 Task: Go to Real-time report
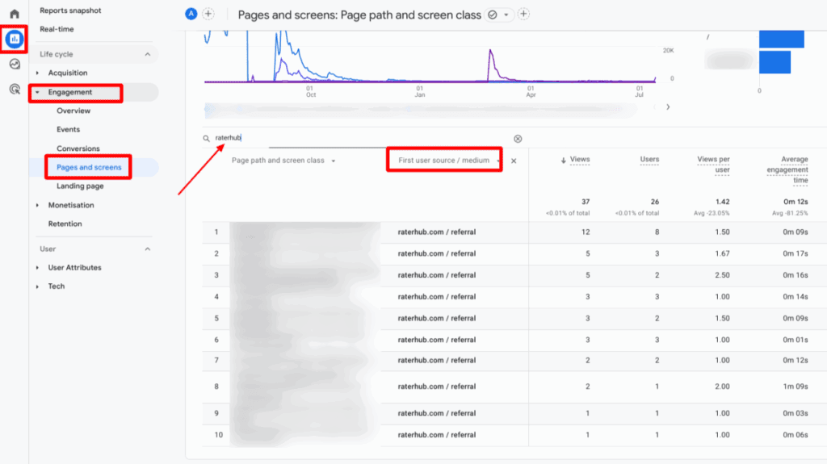[57, 29]
